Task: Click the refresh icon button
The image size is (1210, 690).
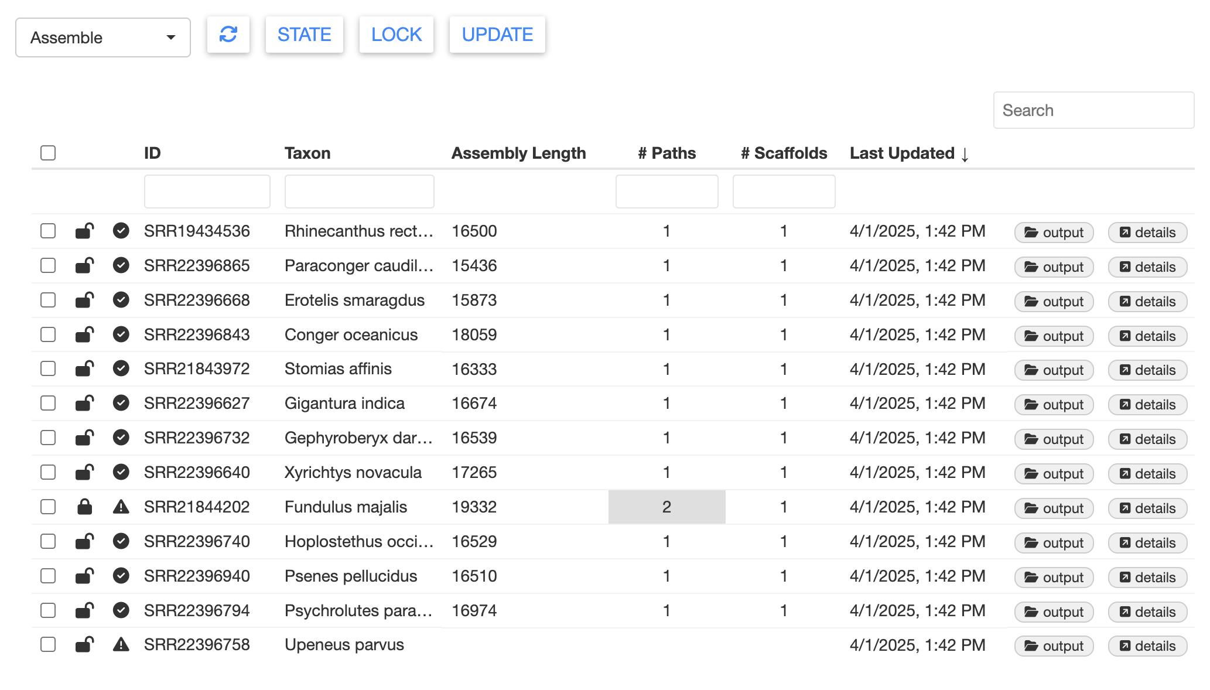Action: tap(228, 35)
